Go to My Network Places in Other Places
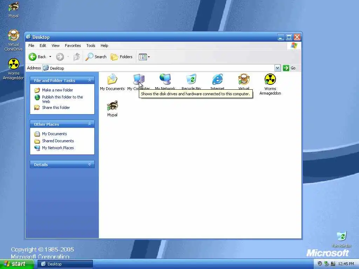This screenshot has height=269, width=359. pyautogui.click(x=58, y=148)
